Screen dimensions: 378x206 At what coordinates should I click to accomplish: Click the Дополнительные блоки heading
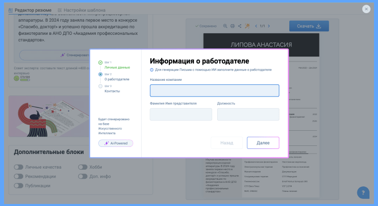point(49,152)
